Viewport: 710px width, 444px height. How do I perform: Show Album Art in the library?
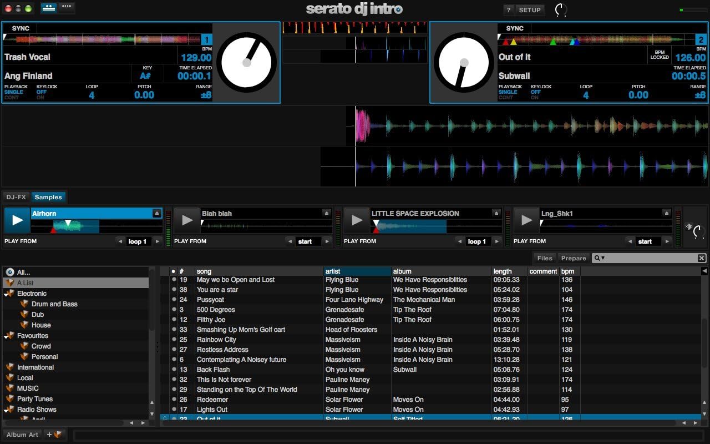(x=22, y=435)
